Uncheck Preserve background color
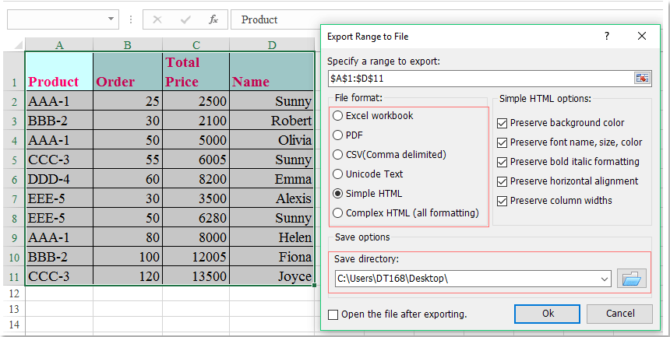 503,124
